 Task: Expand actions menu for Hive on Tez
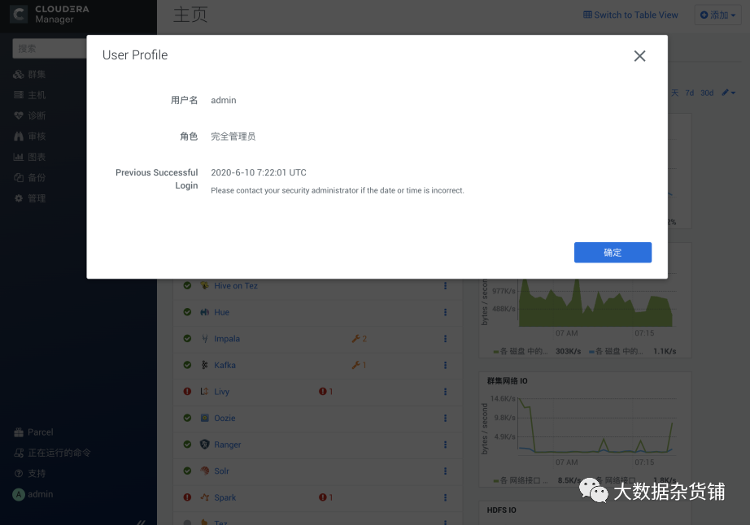(445, 286)
